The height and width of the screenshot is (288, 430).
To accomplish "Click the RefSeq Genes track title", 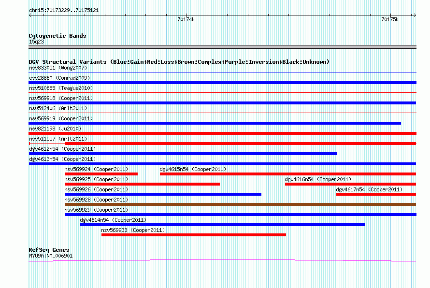I will [49, 250].
